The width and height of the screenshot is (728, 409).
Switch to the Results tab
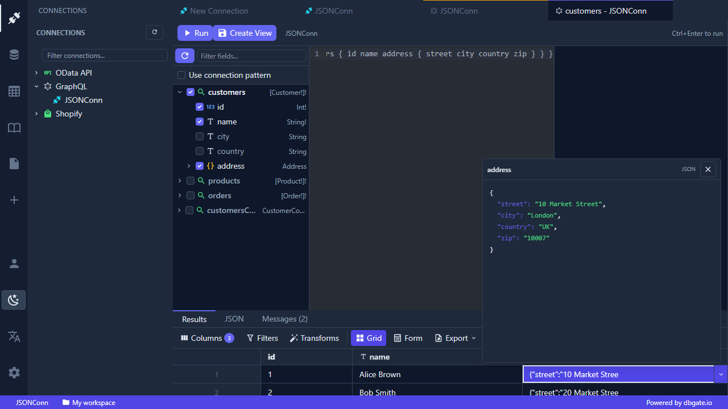click(x=194, y=319)
